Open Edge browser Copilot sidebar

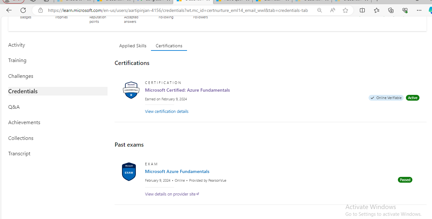(x=430, y=10)
